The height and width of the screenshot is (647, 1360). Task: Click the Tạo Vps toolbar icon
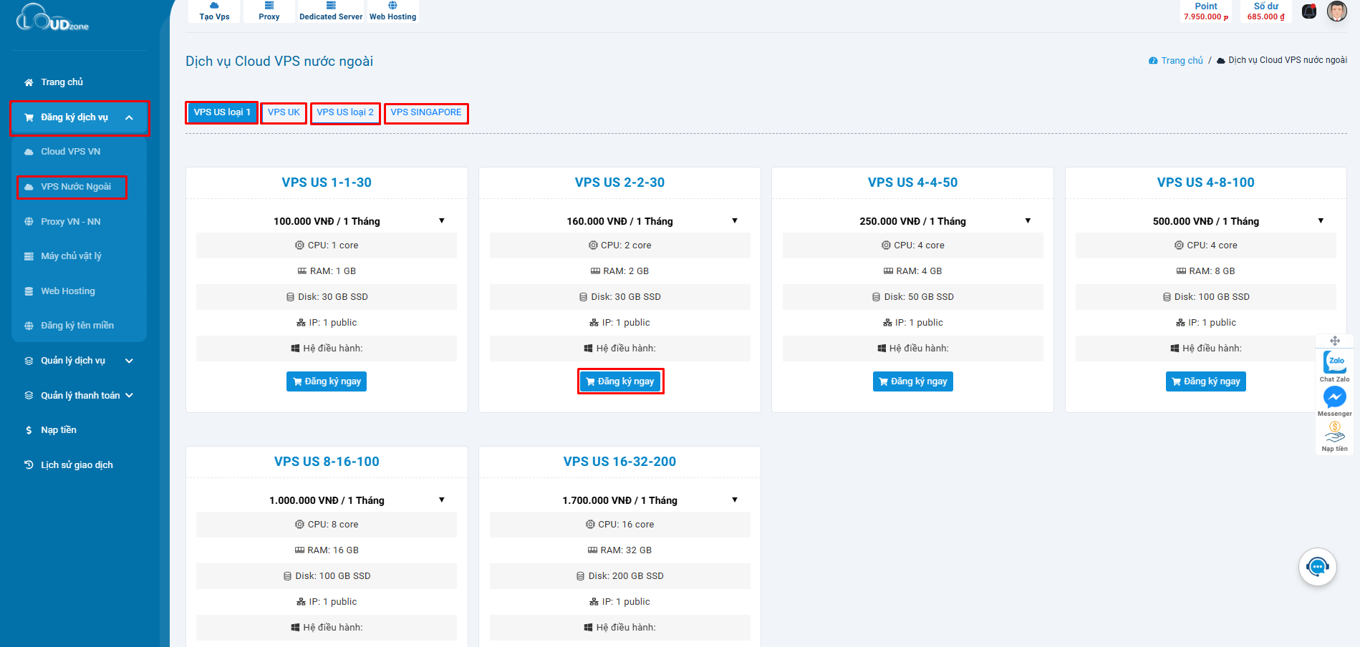[x=214, y=11]
